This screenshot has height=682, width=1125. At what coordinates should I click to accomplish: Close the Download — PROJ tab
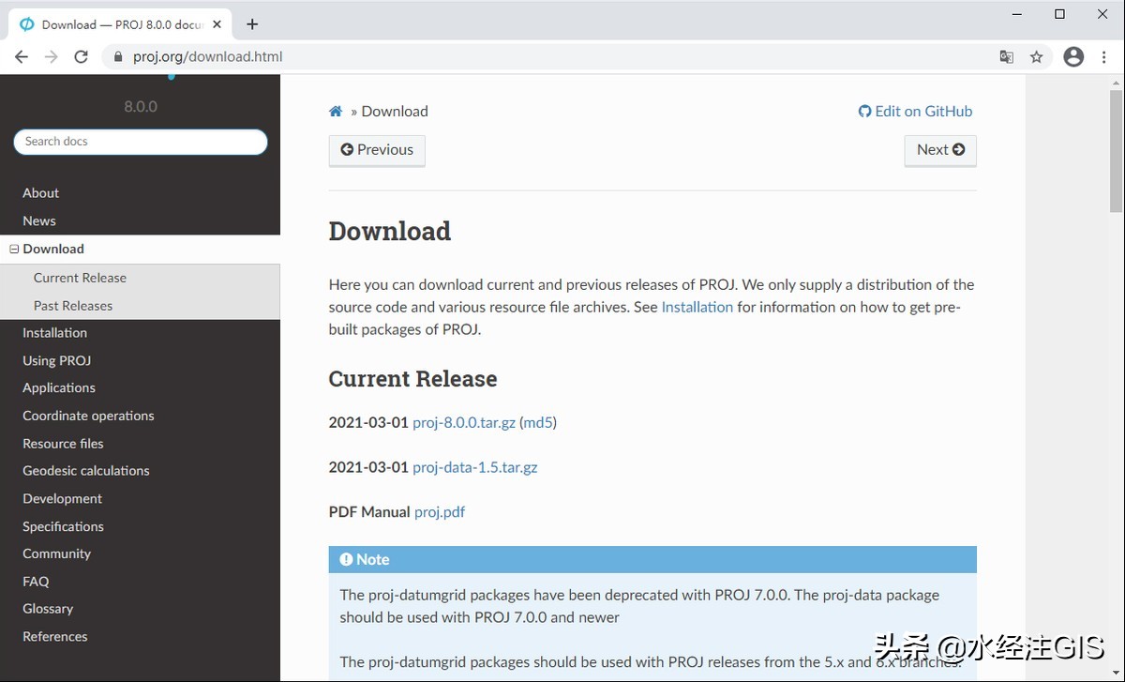pos(217,24)
